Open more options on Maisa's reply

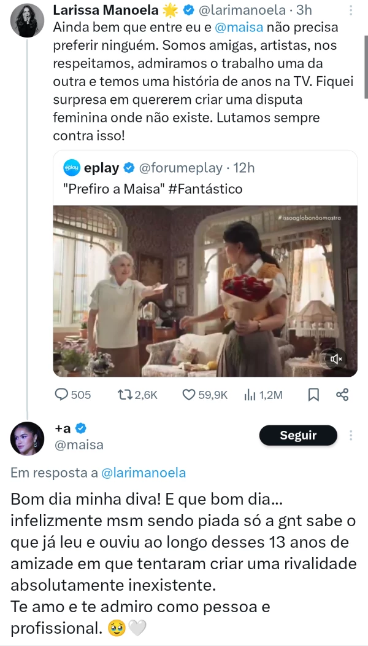click(351, 436)
